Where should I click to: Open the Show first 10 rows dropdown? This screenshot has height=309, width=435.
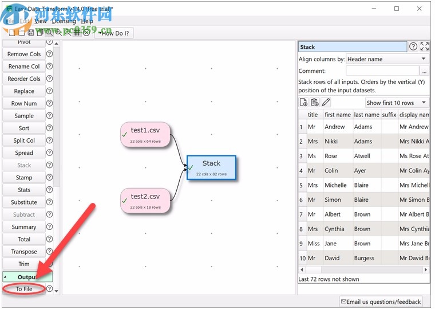397,103
